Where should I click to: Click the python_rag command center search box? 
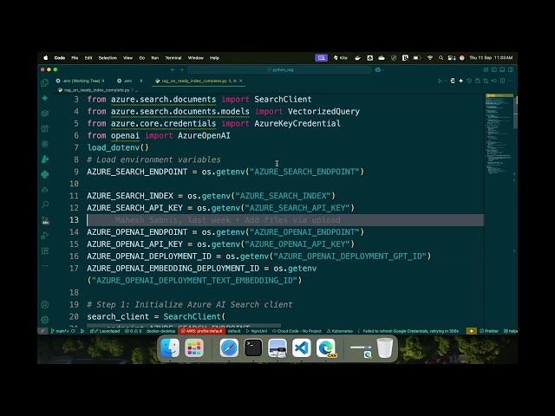[x=279, y=69]
